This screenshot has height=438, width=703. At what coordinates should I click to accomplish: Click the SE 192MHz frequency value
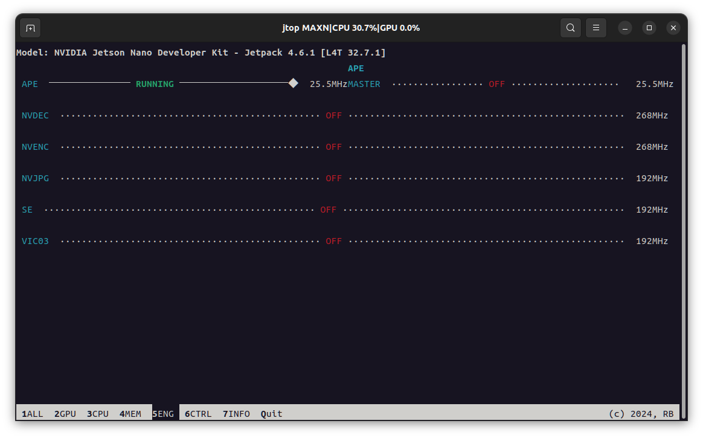point(652,210)
